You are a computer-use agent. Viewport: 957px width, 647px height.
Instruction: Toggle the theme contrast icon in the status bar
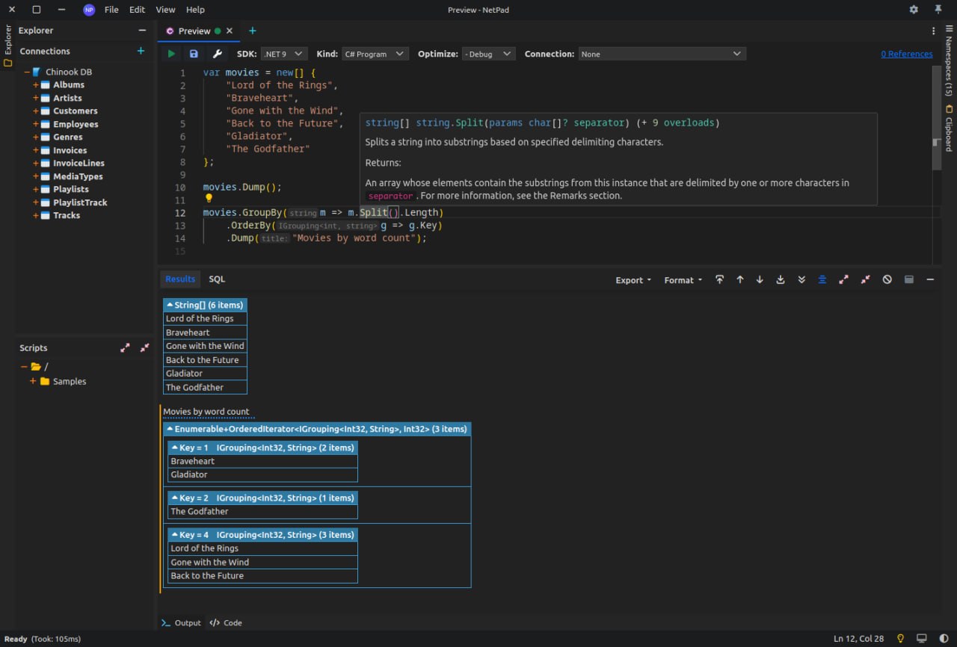tap(944, 639)
